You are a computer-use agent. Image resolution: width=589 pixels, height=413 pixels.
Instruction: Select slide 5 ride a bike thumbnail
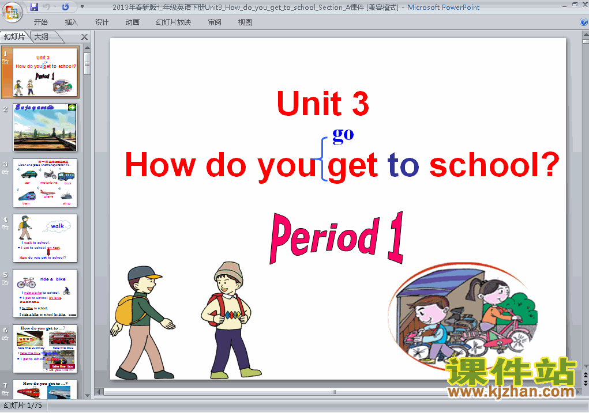[x=45, y=293]
